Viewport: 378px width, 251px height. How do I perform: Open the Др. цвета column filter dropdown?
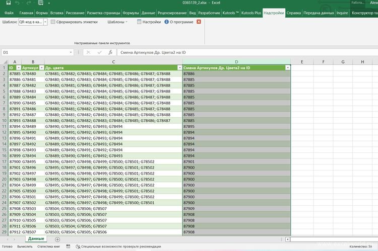coord(179,68)
